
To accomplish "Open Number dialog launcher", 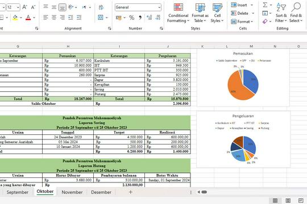I will pyautogui.click(x=161, y=28).
